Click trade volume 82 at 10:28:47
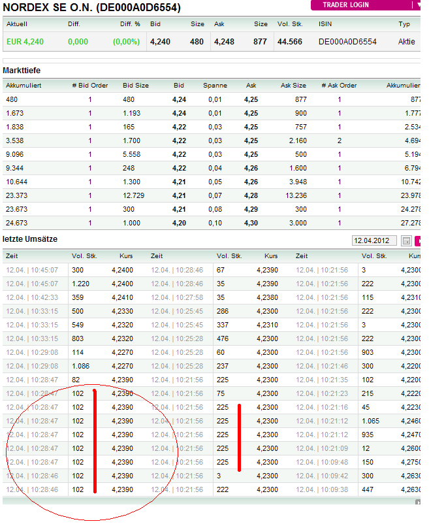 [x=76, y=380]
